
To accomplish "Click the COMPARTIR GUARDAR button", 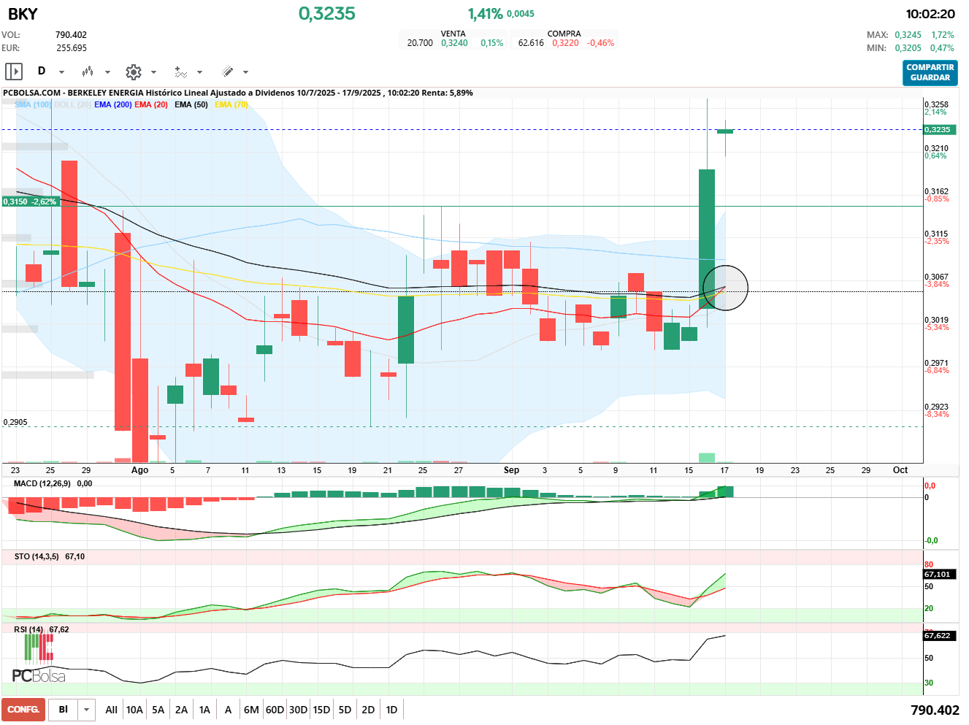I will point(930,72).
